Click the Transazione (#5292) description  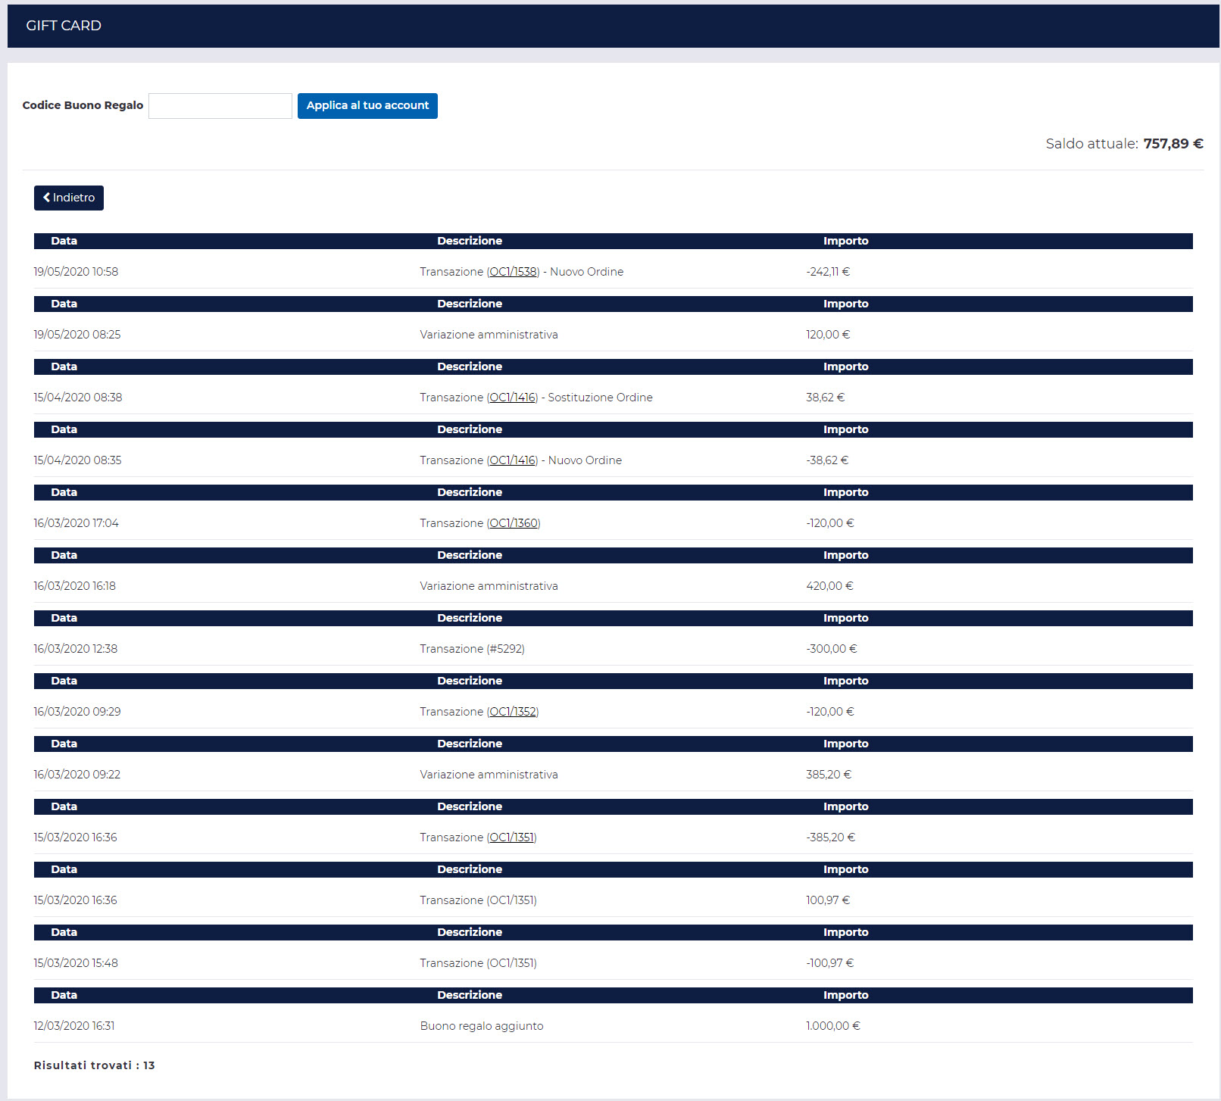(472, 649)
